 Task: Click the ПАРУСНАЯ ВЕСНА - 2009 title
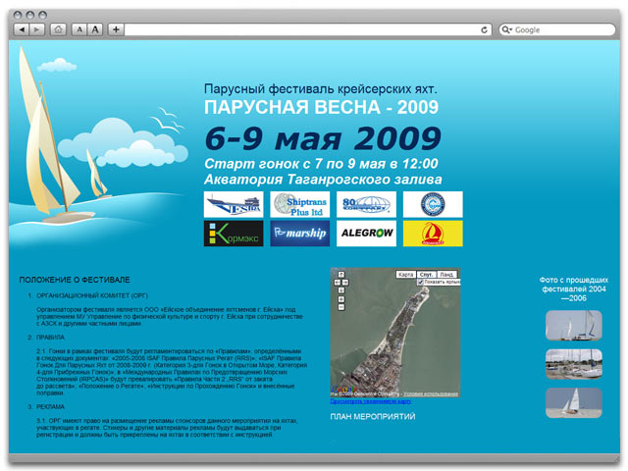321,107
